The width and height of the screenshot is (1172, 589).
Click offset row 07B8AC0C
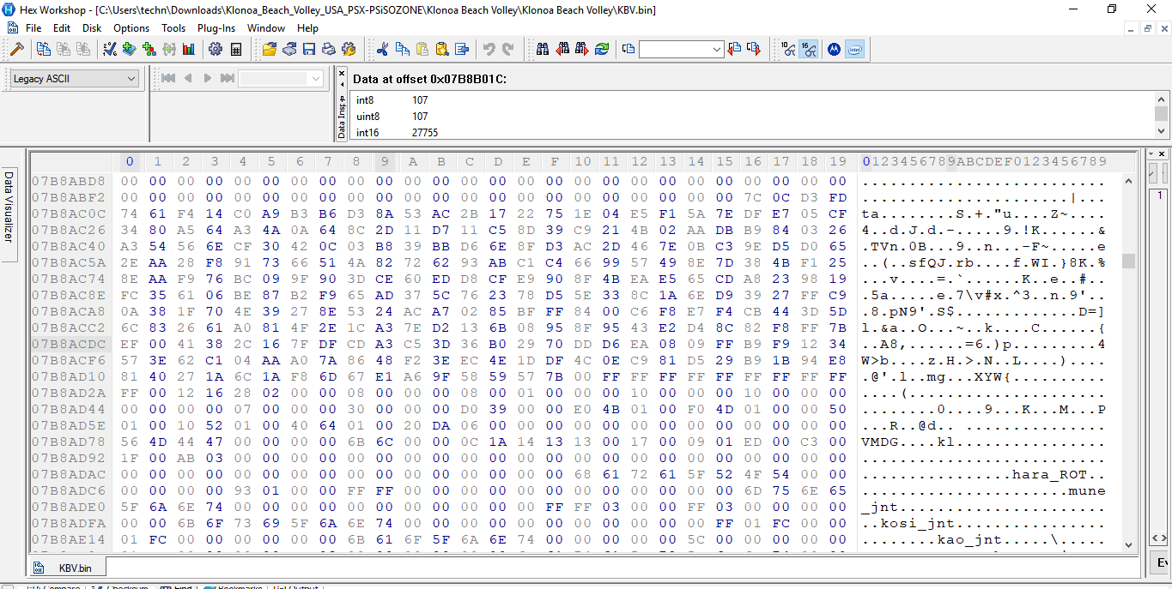pos(69,213)
